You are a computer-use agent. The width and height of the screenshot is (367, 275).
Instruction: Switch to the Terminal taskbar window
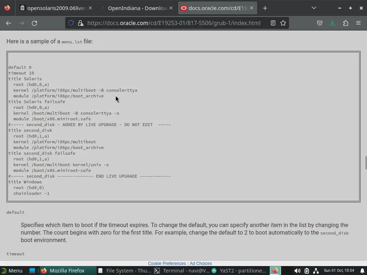click(182, 271)
